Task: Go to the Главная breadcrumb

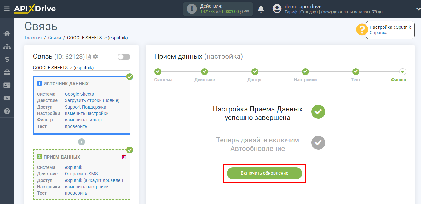Action: coord(33,38)
